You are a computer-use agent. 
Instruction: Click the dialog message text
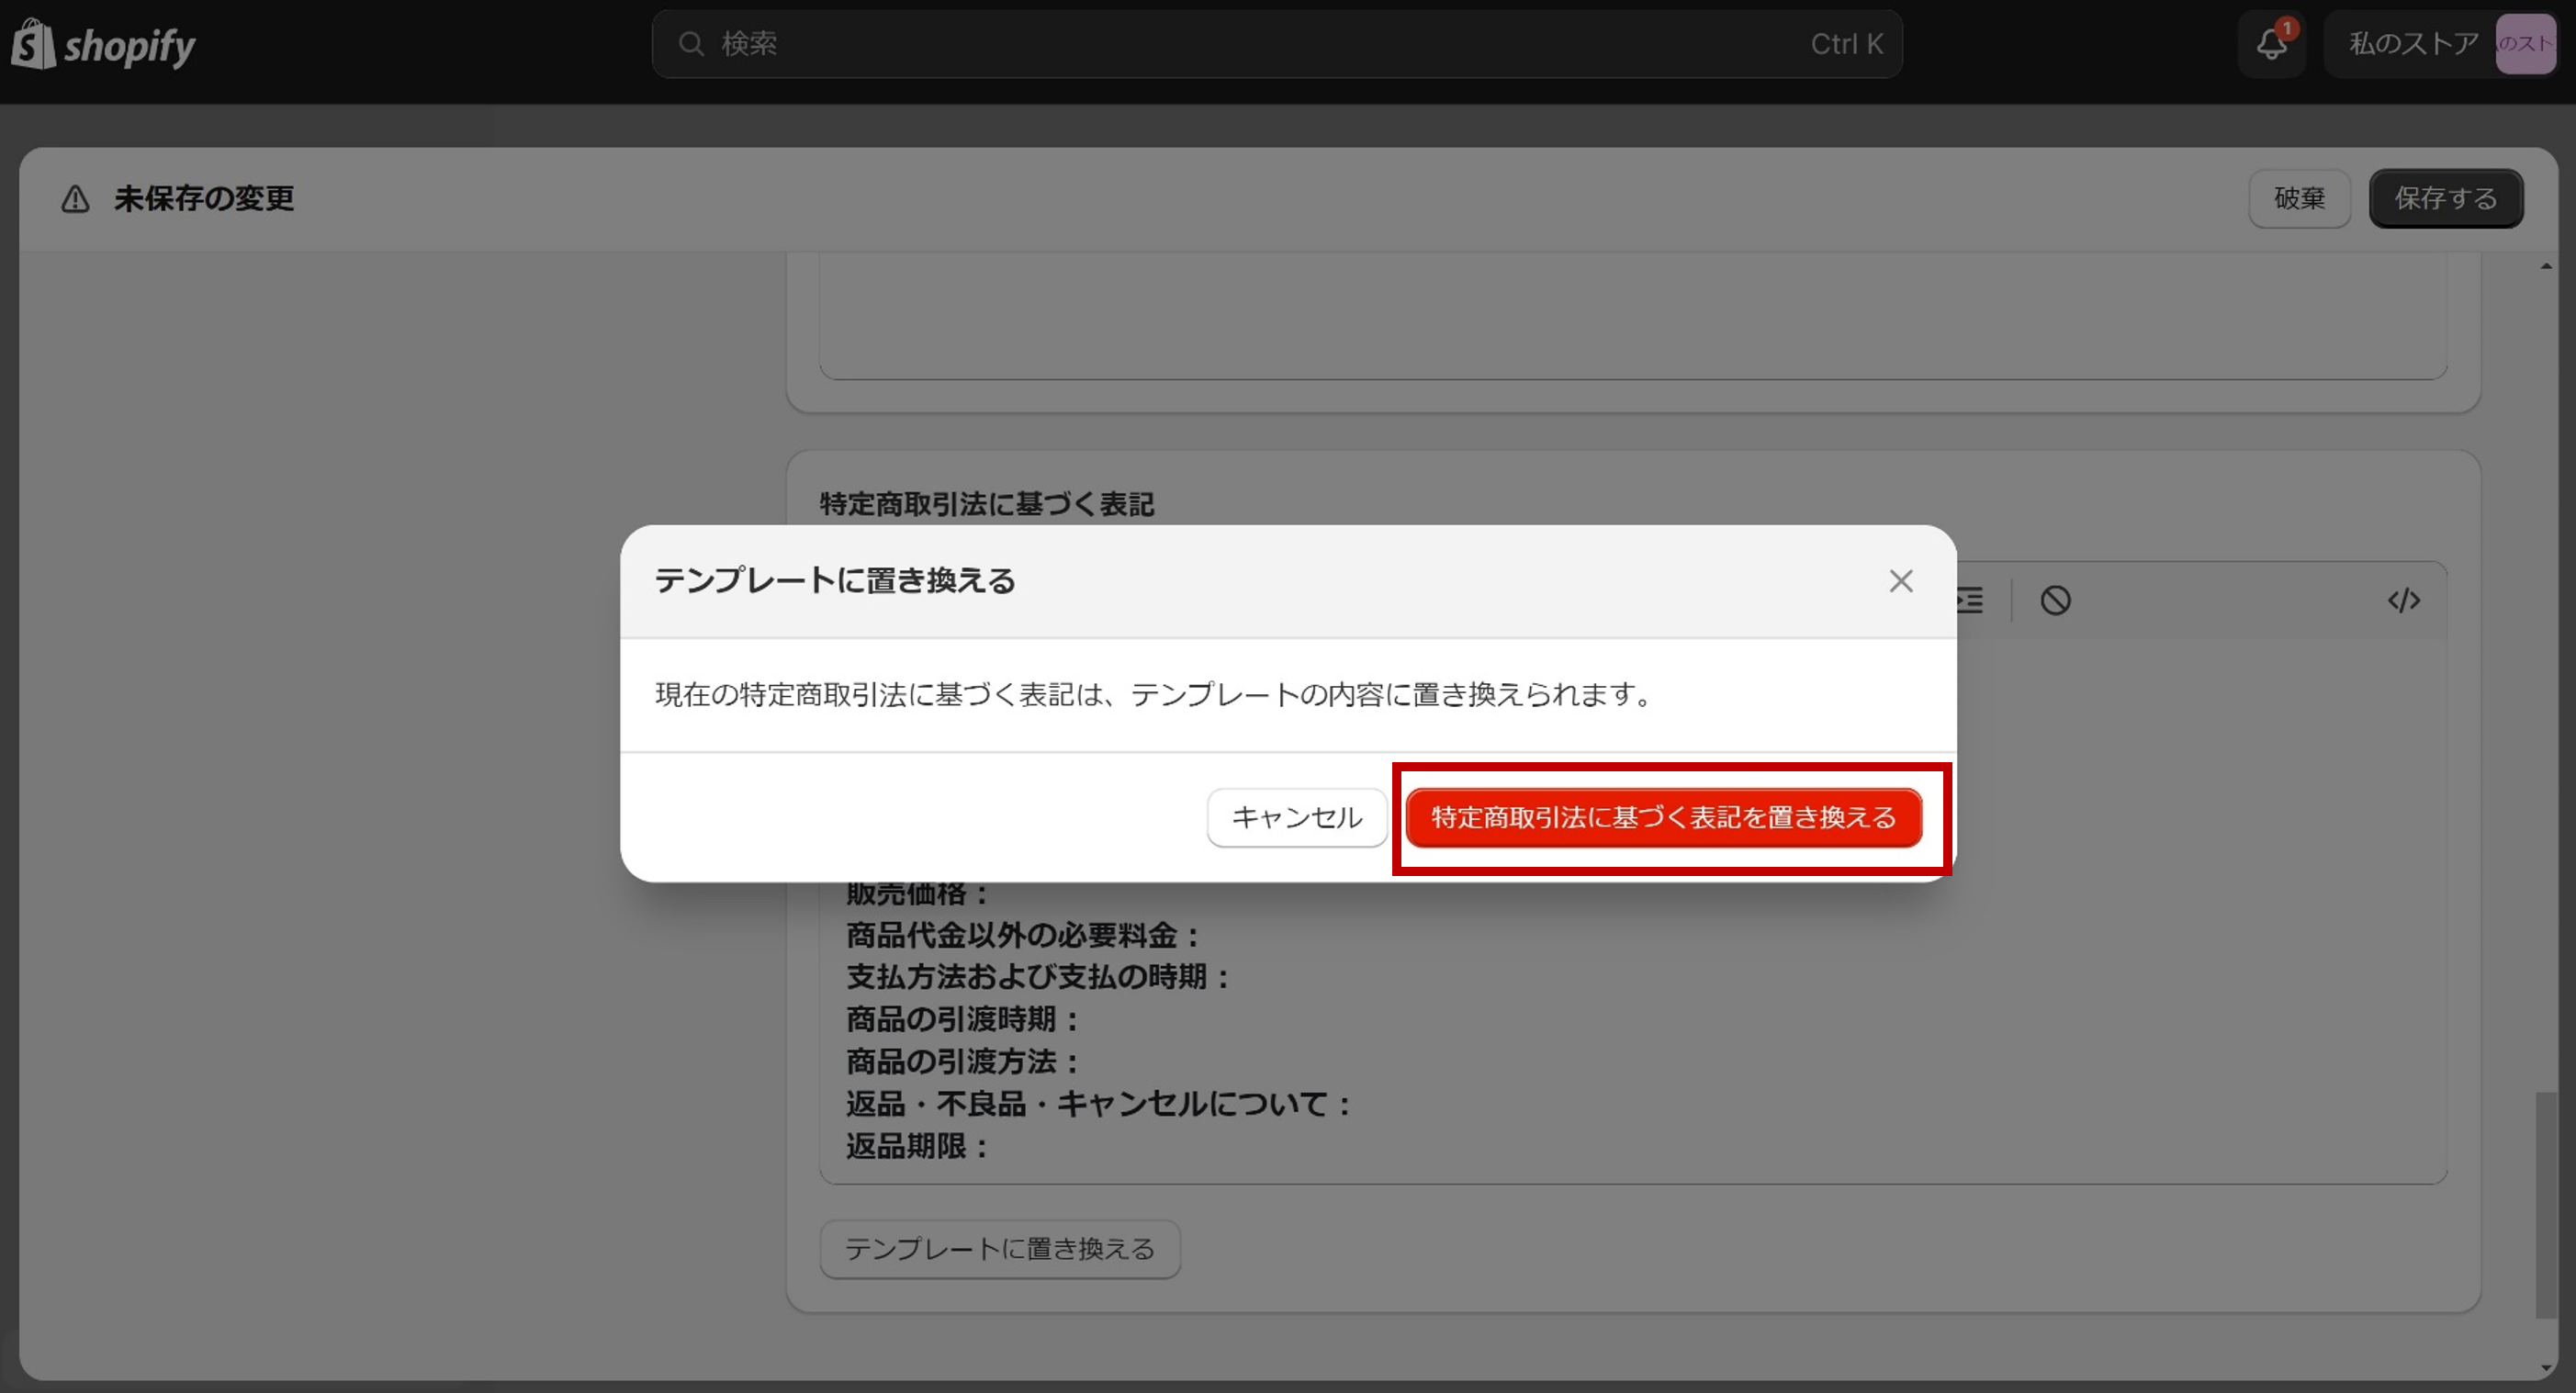(x=1155, y=694)
